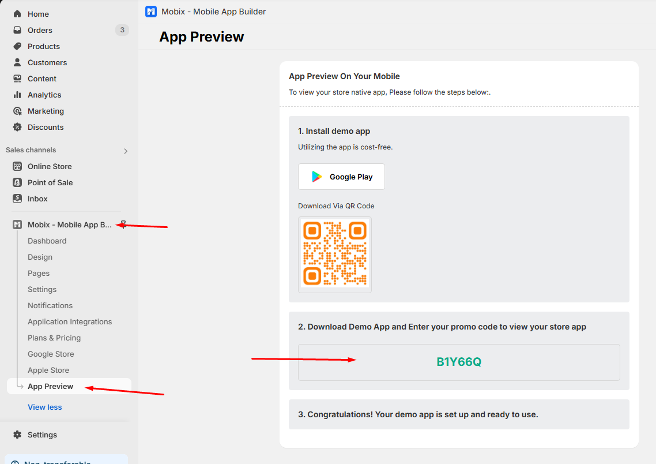The height and width of the screenshot is (464, 656).
Task: Click the Content image icon
Action: tap(17, 78)
